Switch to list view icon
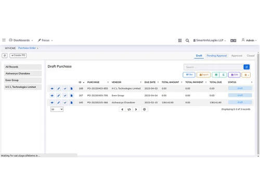Screen dimensions: 260x195 pyautogui.click(x=223, y=75)
